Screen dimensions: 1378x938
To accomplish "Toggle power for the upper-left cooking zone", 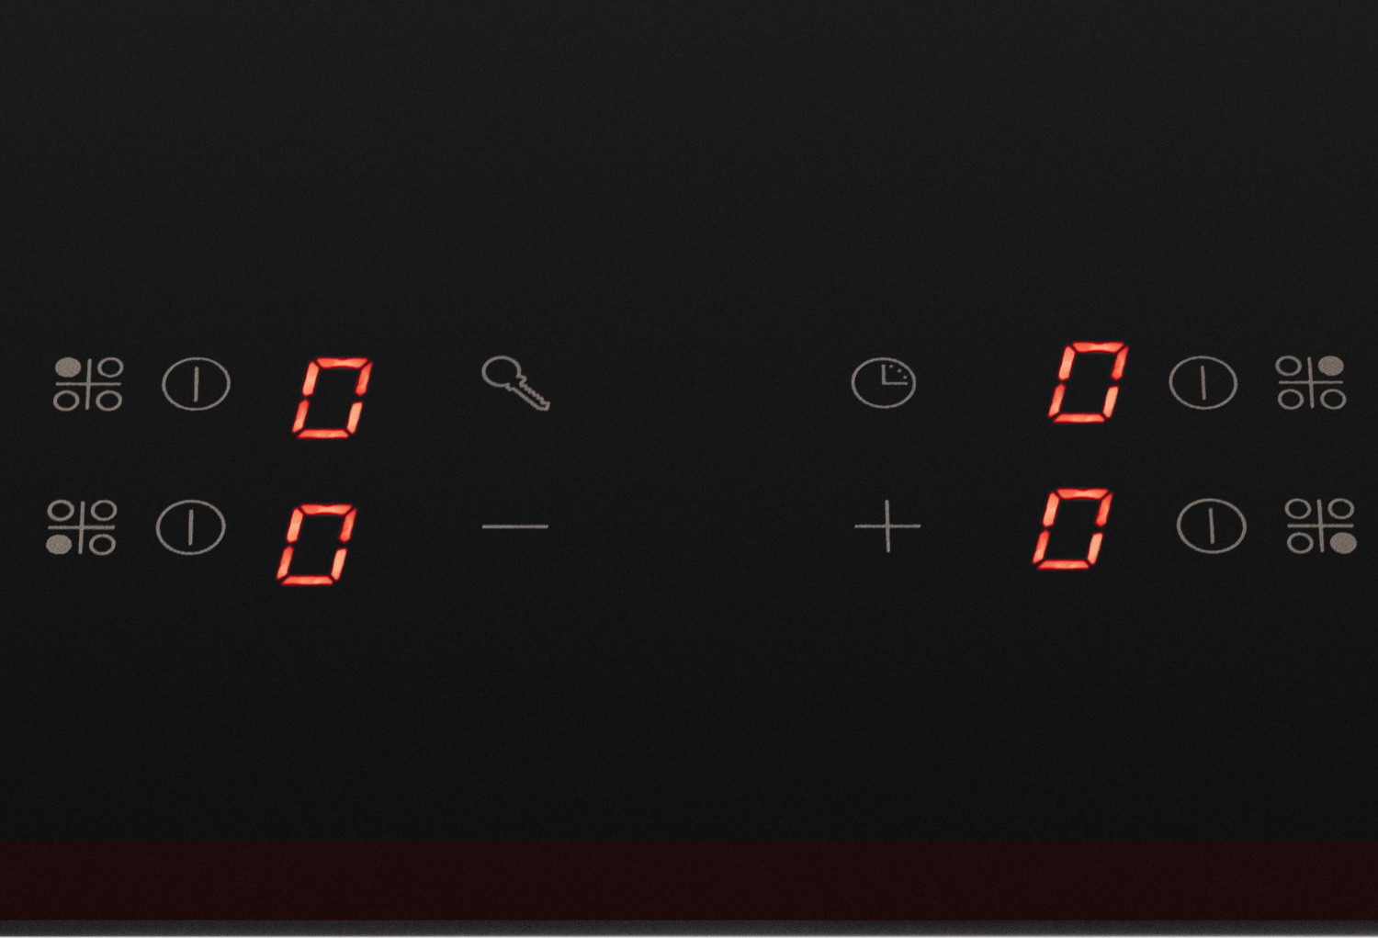I will 196,384.
